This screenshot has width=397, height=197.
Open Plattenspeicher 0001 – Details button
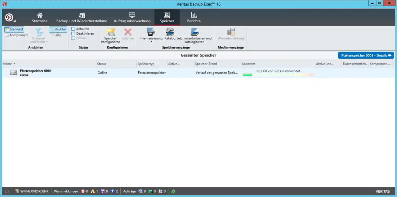(366, 56)
